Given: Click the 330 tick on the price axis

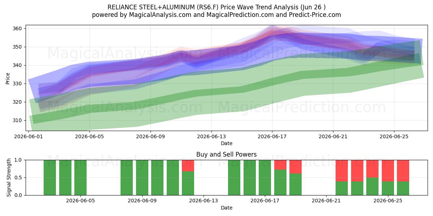Looking at the screenshot, I should [17, 84].
